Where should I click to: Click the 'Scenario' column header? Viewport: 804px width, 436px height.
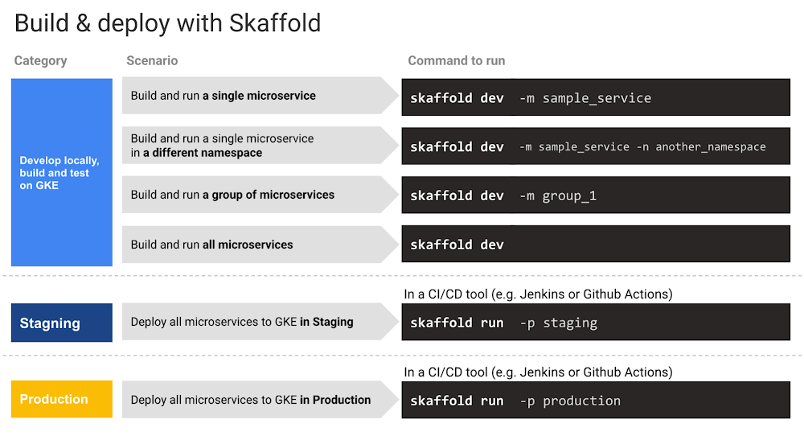pyautogui.click(x=152, y=61)
